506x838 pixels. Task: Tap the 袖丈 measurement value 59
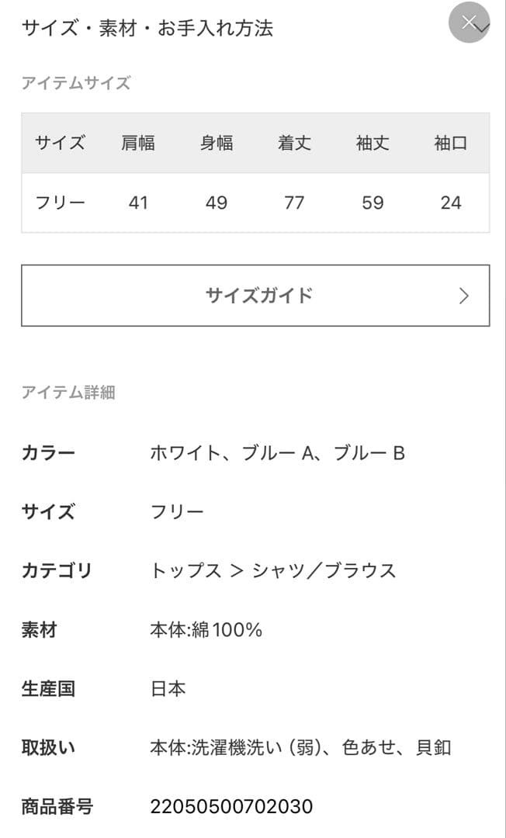373,203
